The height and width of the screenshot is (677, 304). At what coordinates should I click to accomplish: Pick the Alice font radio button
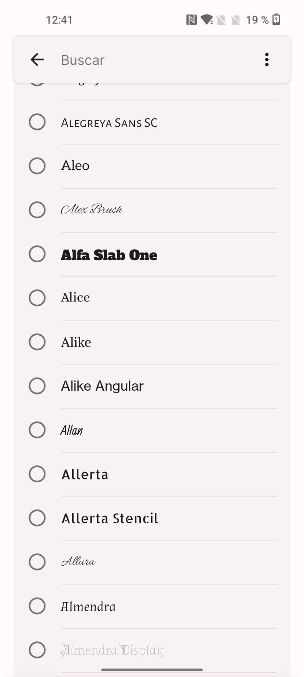coord(37,298)
